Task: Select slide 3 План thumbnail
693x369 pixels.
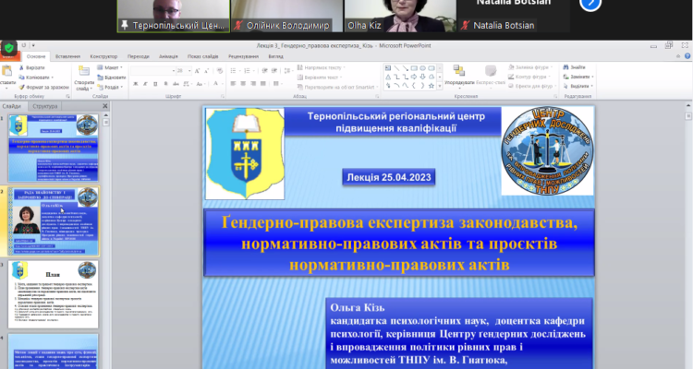Action: [53, 294]
